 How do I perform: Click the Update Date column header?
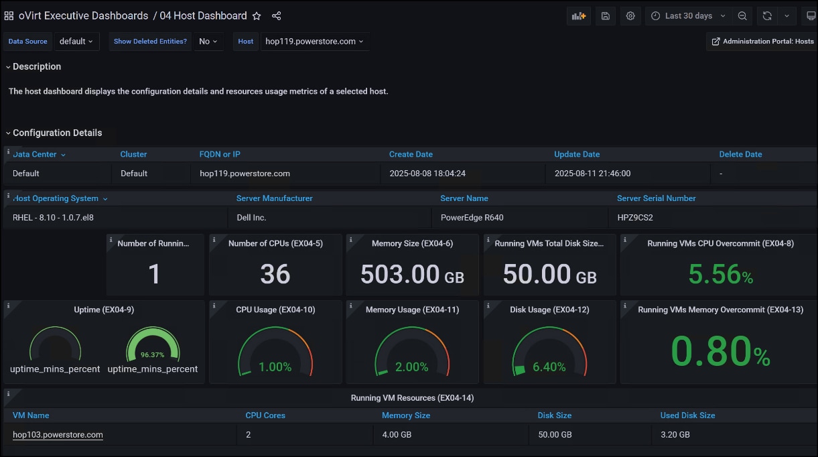pos(577,154)
